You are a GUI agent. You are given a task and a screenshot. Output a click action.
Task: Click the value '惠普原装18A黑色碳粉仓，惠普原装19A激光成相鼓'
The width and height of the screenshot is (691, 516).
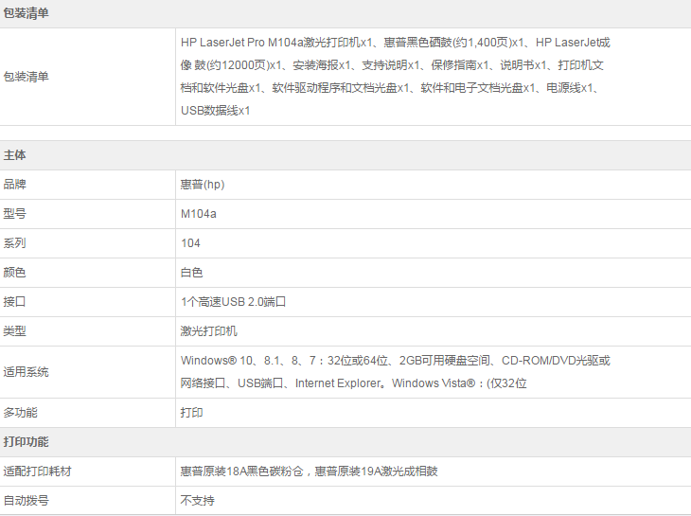(x=309, y=472)
